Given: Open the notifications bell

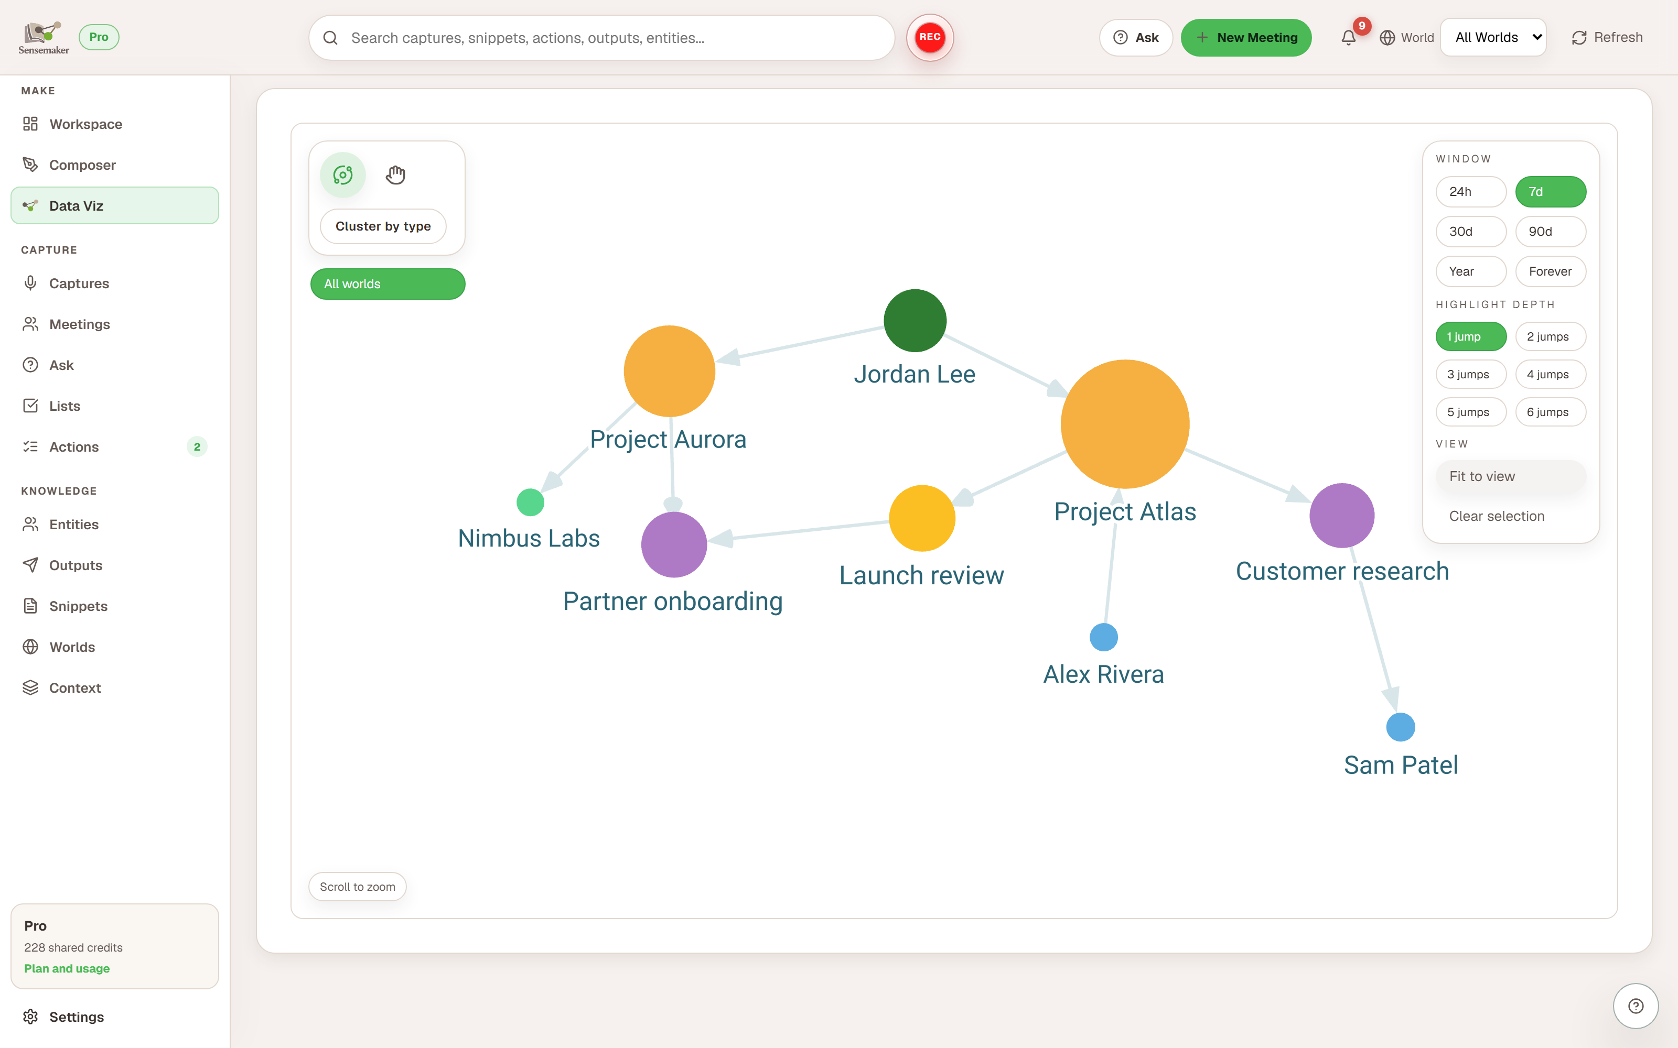Looking at the screenshot, I should (x=1348, y=37).
